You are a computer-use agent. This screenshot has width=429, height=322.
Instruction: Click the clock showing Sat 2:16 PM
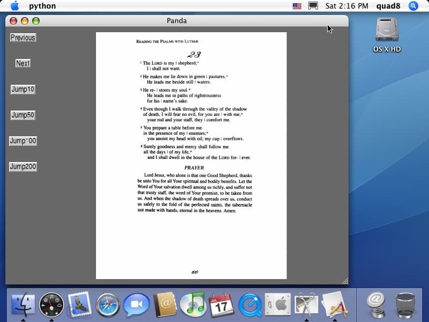point(346,6)
